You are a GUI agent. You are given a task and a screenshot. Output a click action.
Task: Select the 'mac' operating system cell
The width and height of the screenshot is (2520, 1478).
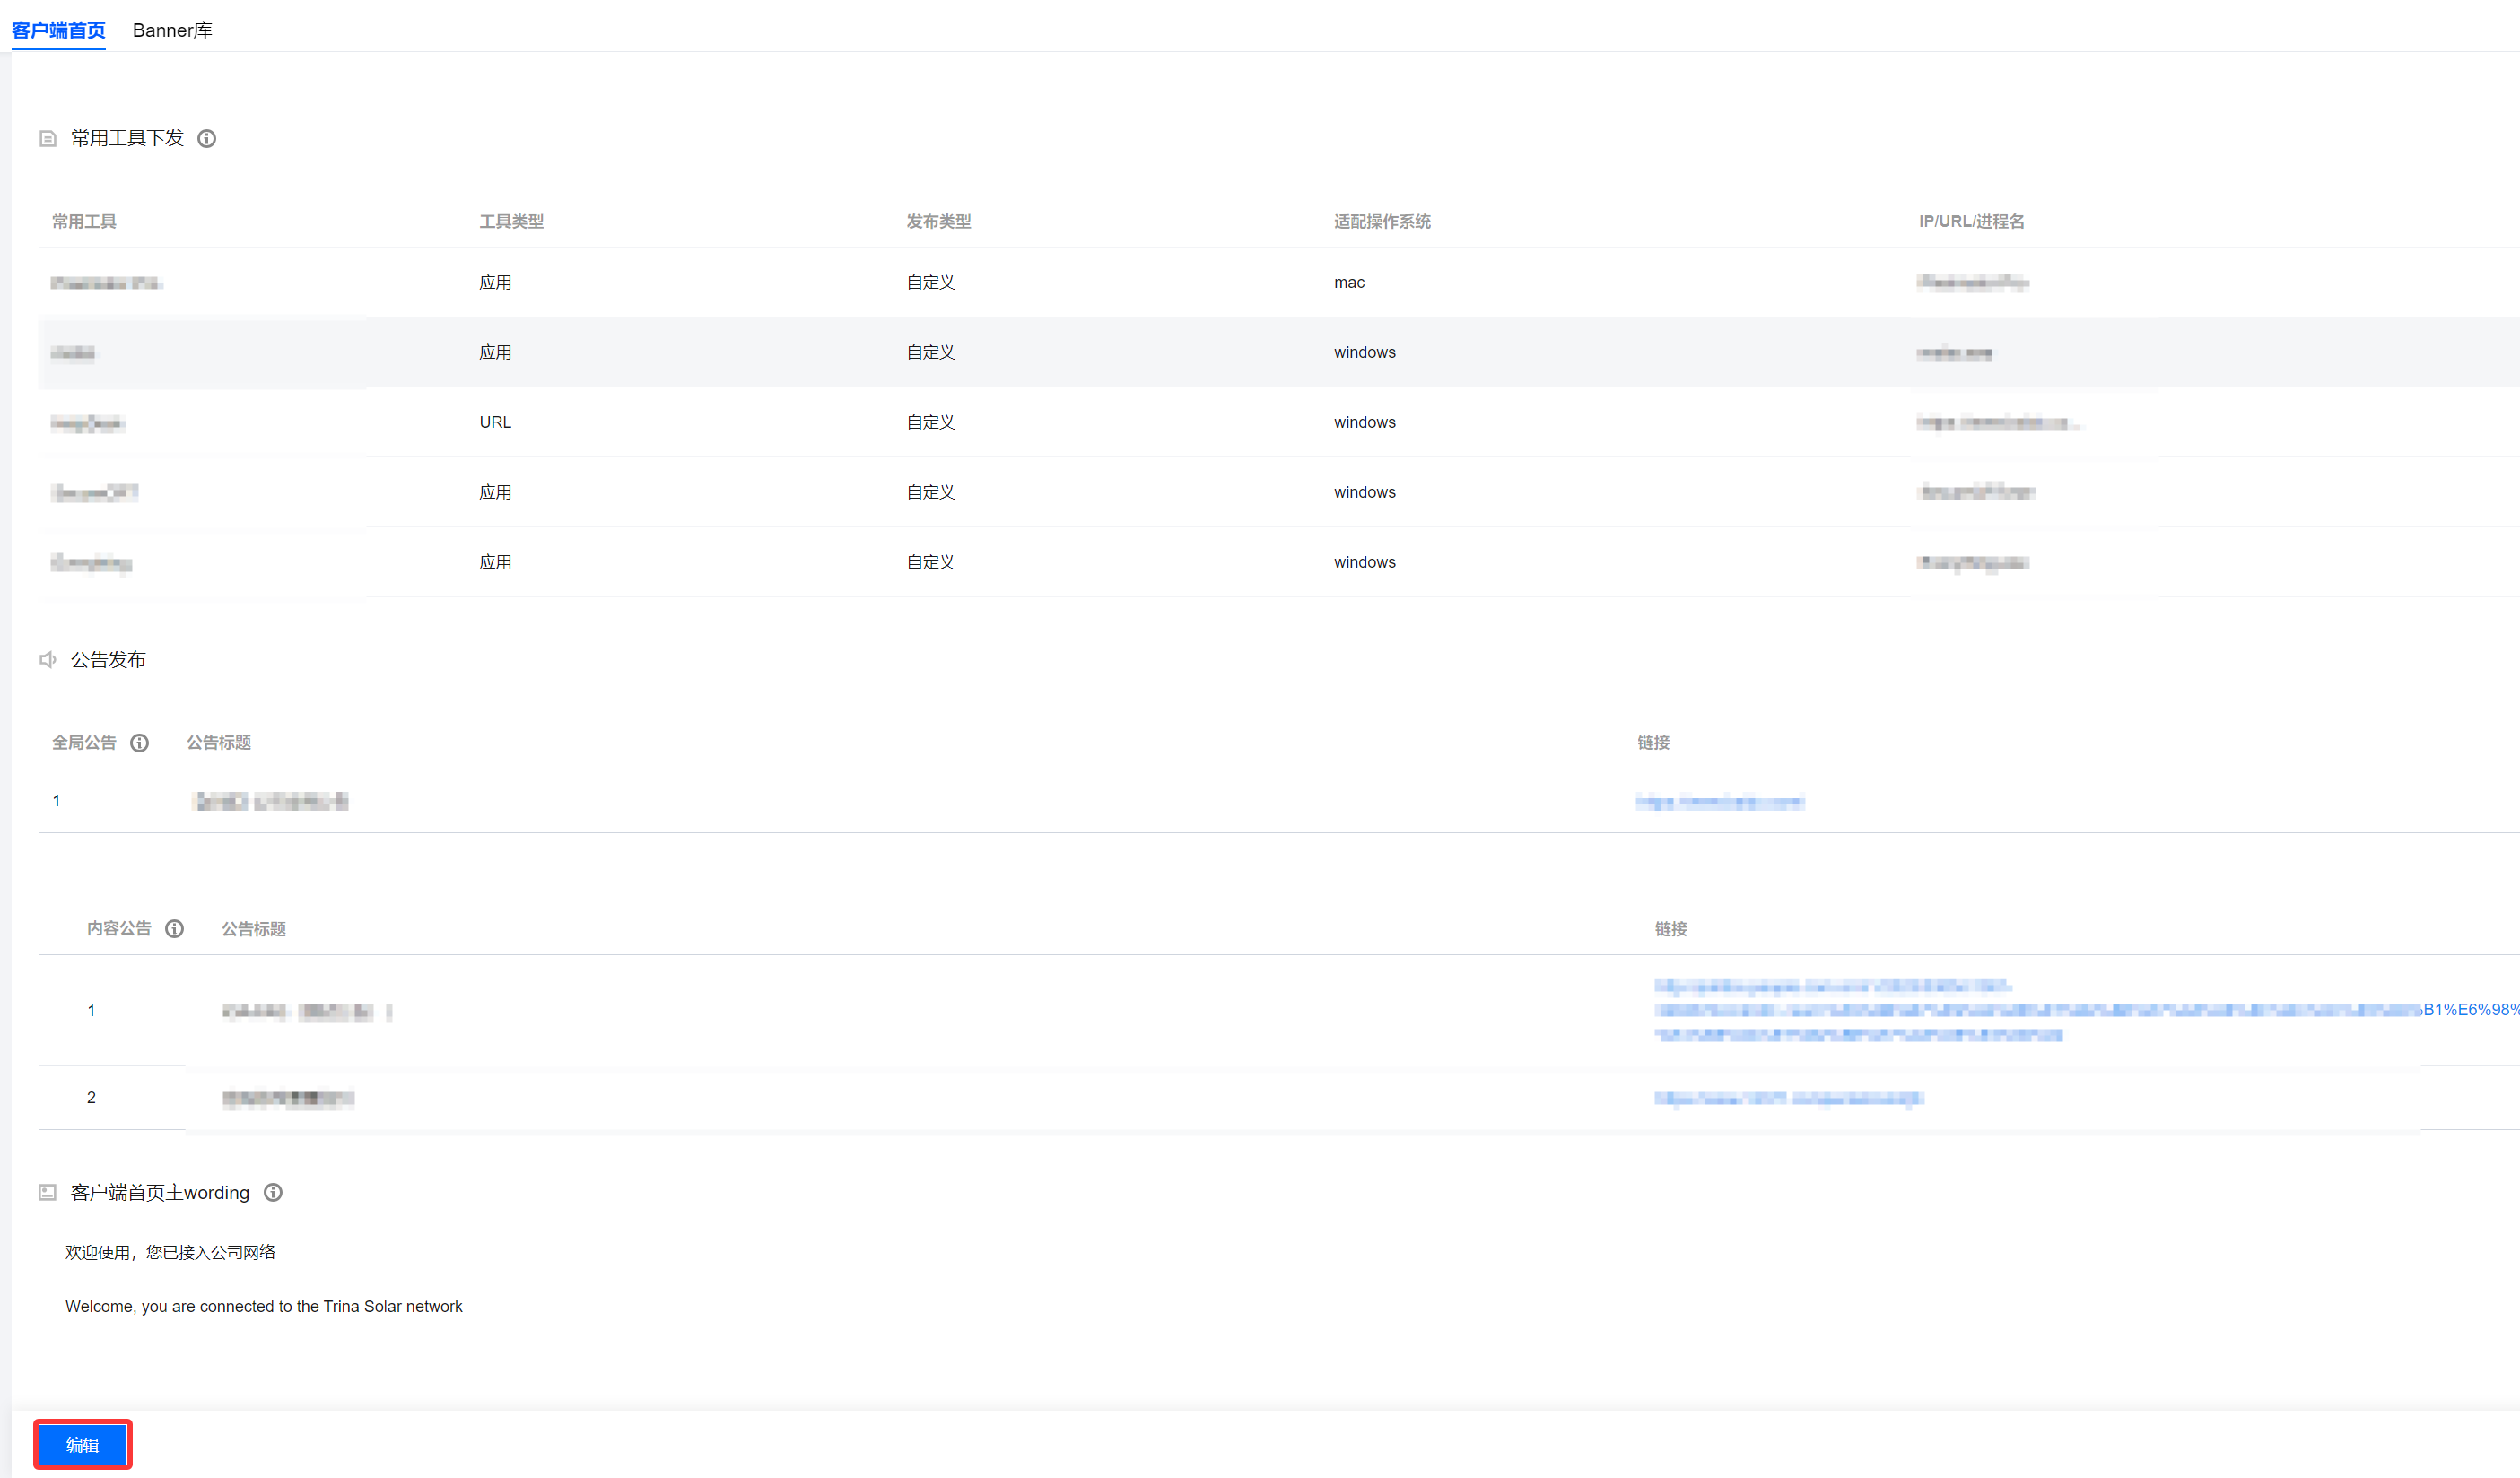pyautogui.click(x=1349, y=282)
